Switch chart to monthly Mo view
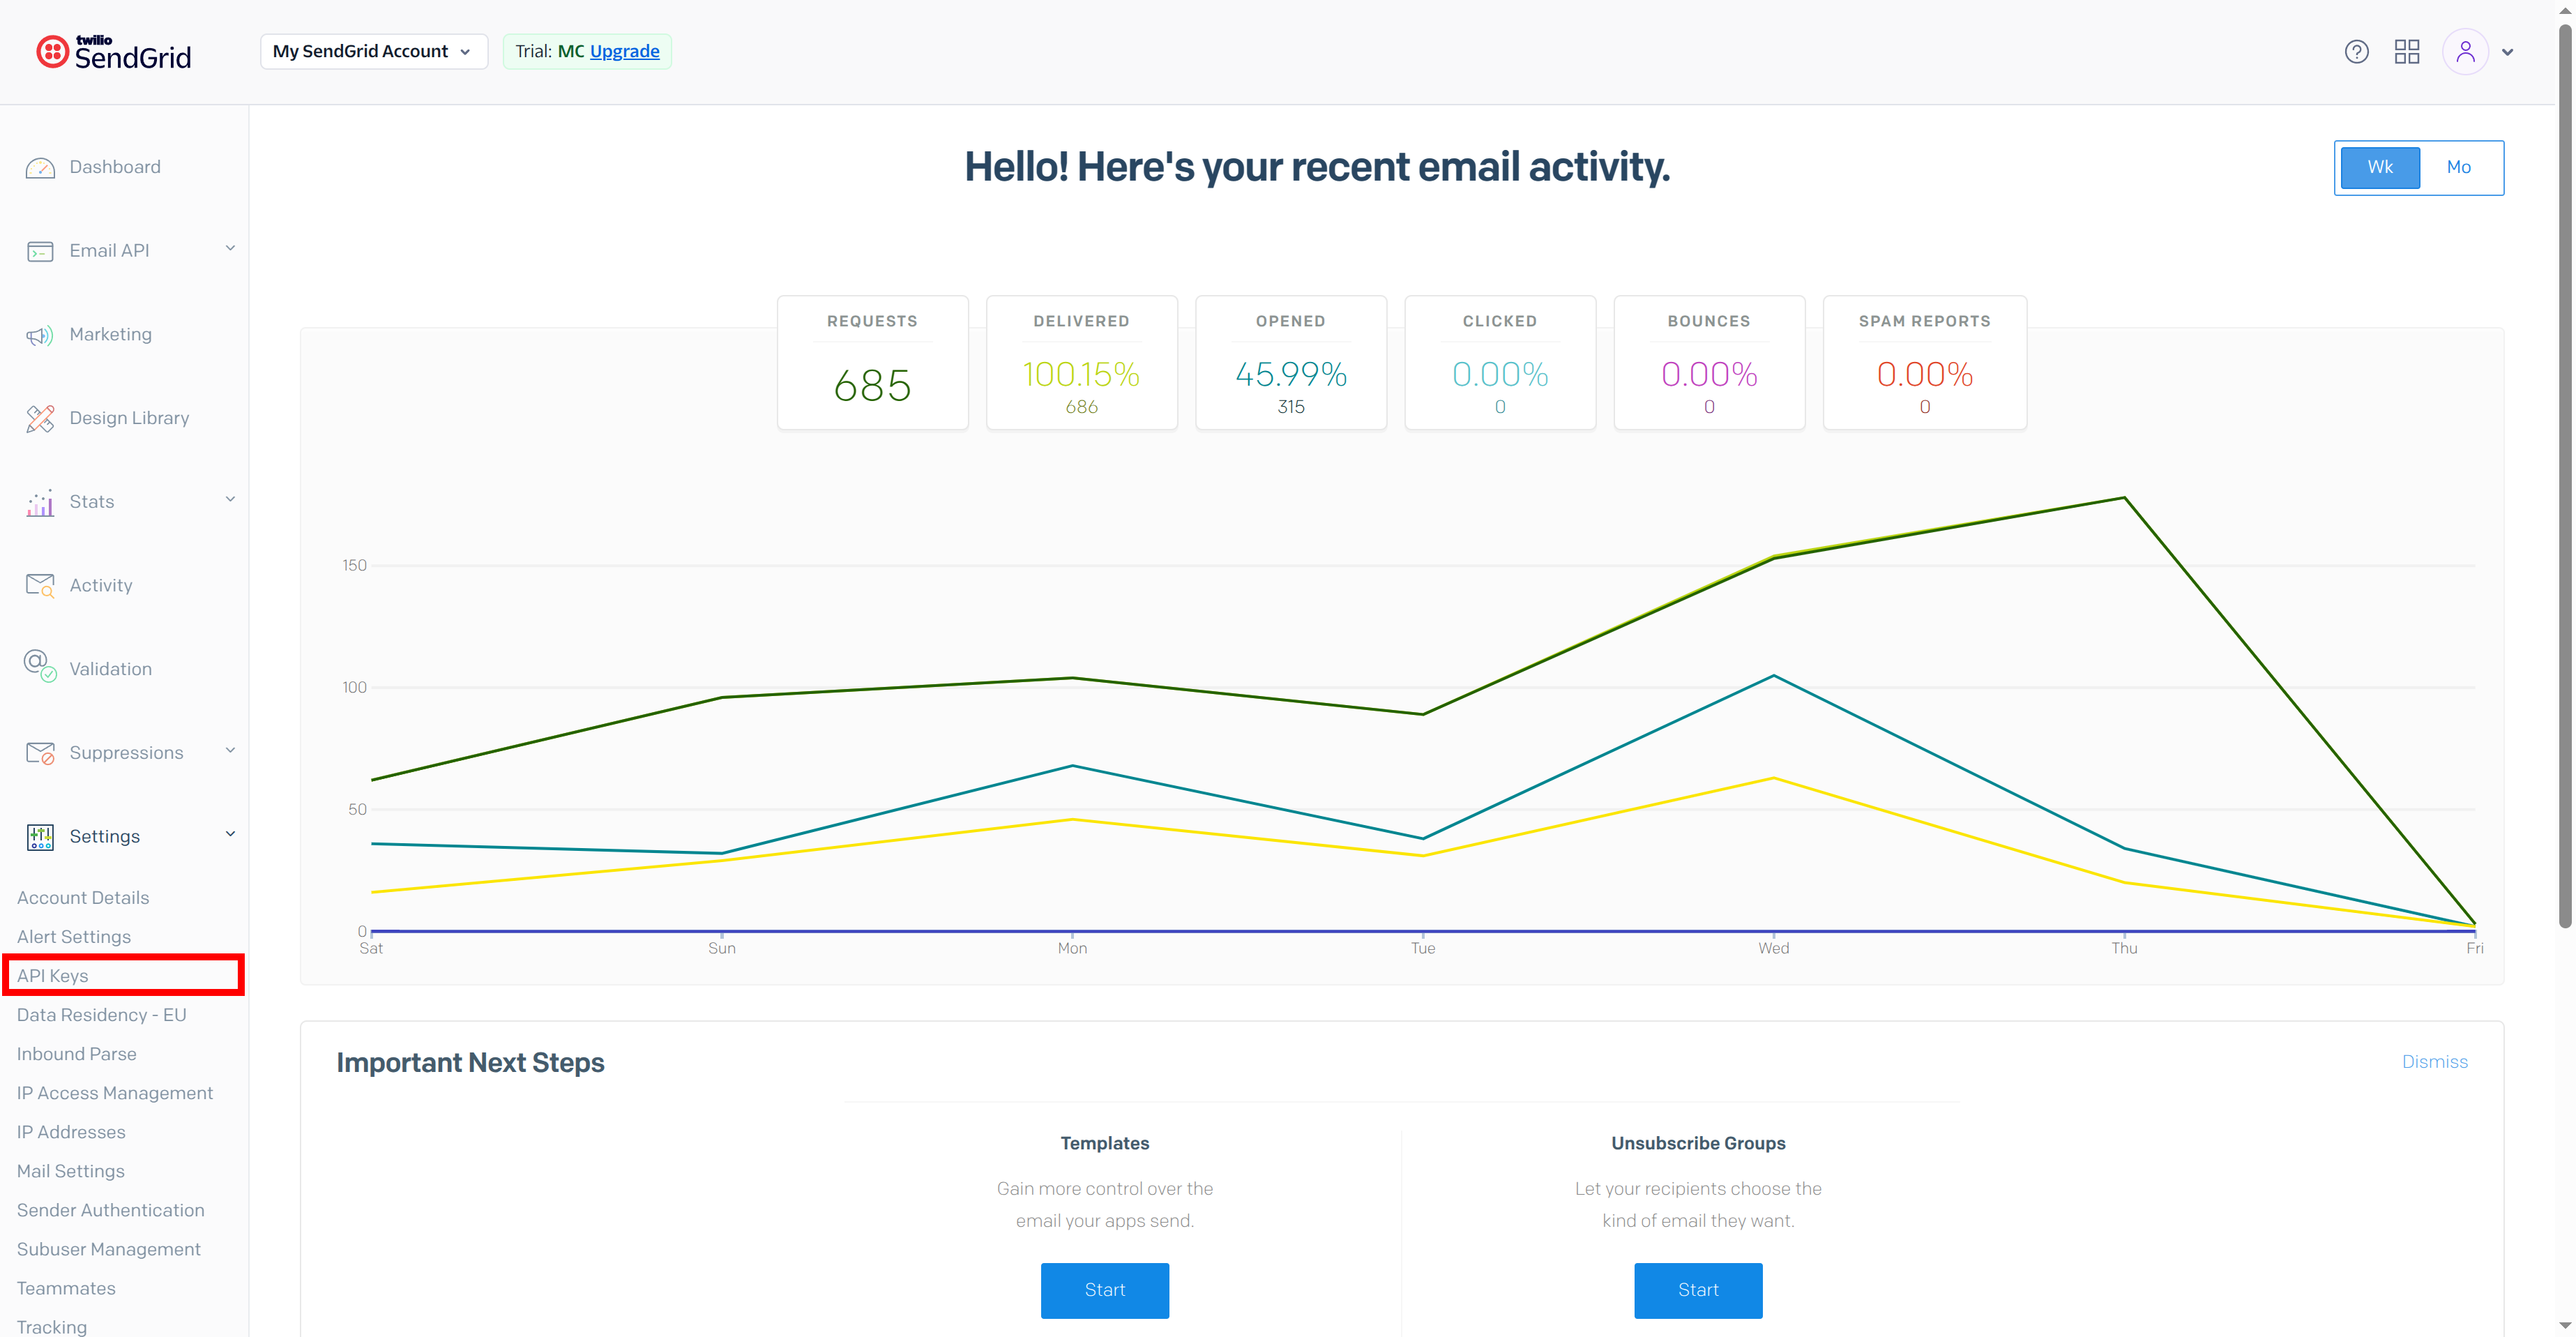Image resolution: width=2576 pixels, height=1337 pixels. pos(2458,168)
